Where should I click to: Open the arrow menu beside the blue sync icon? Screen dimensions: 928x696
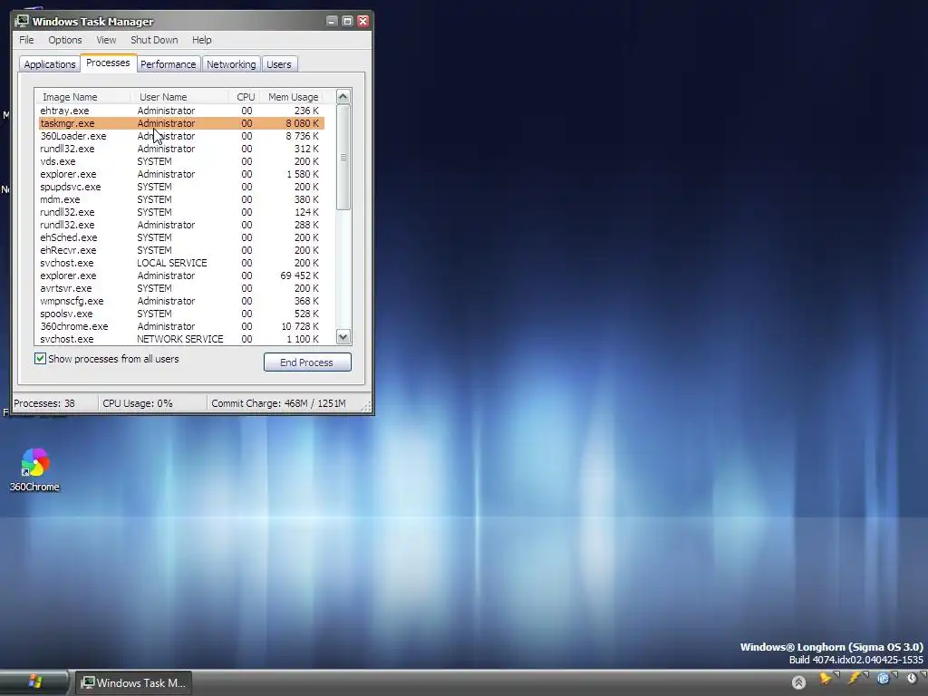894,674
